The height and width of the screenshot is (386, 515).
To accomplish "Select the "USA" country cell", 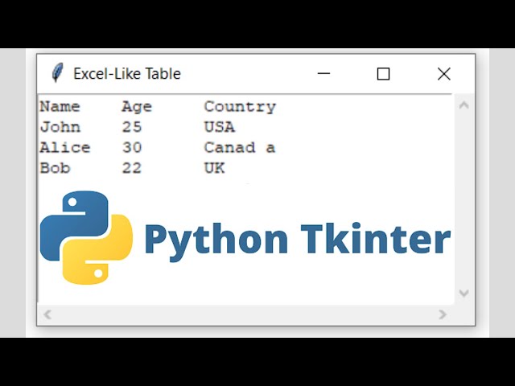I will 220,127.
